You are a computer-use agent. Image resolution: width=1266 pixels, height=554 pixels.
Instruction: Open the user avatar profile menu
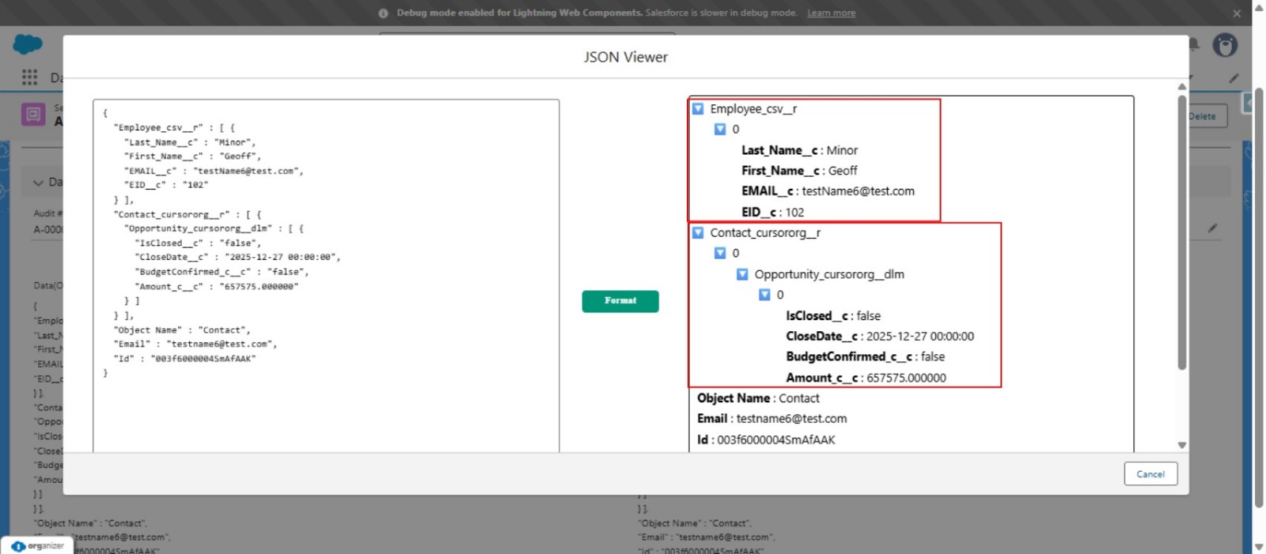tap(1225, 46)
